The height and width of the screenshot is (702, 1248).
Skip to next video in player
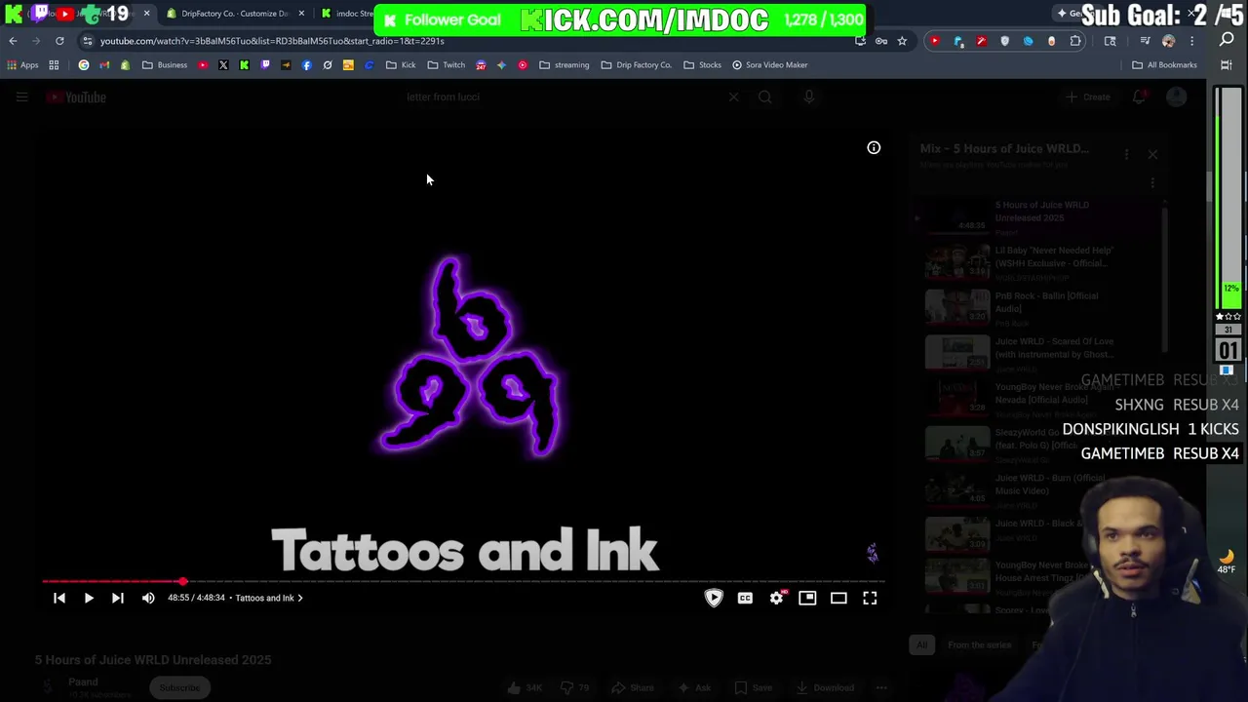point(117,598)
